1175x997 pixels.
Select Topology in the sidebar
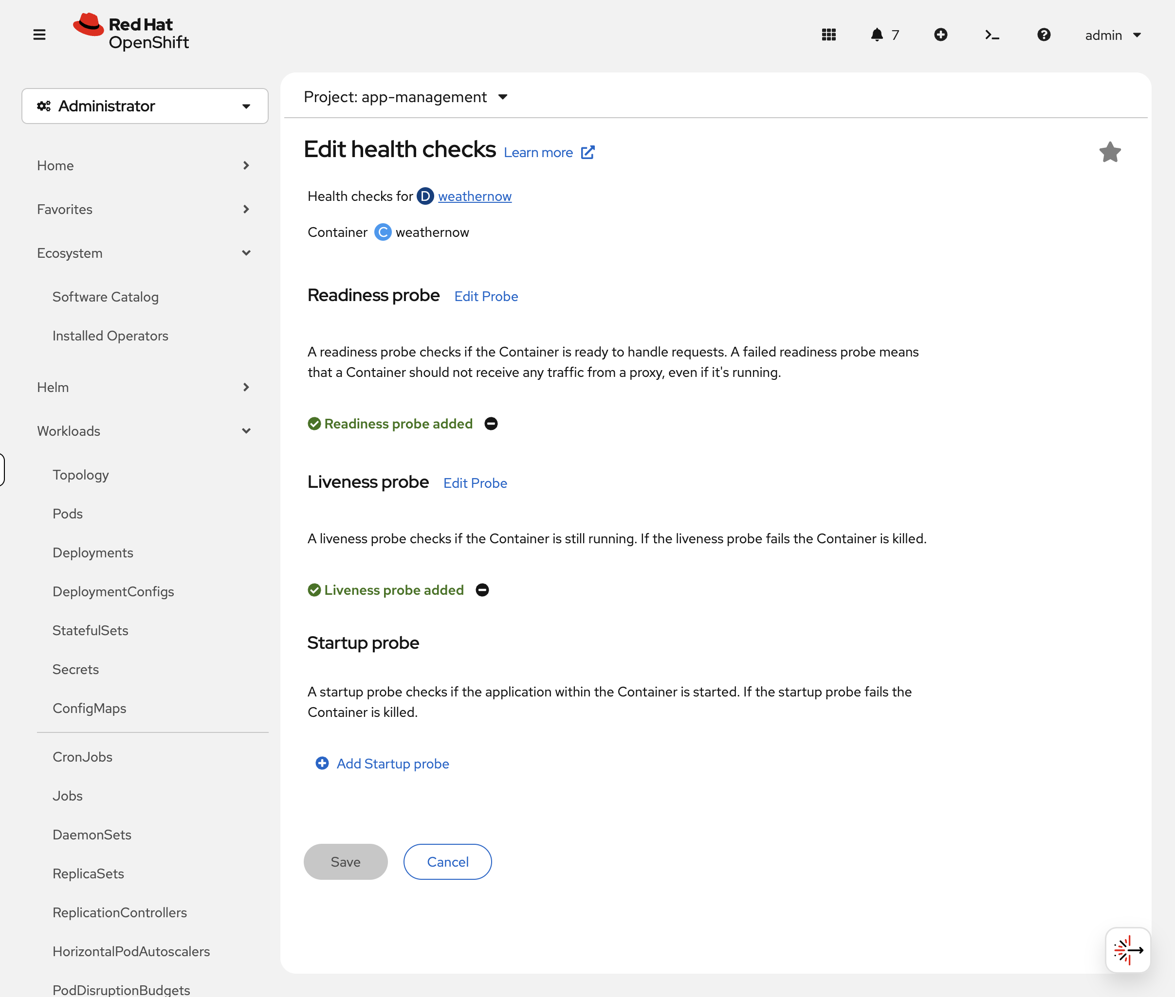coord(80,474)
